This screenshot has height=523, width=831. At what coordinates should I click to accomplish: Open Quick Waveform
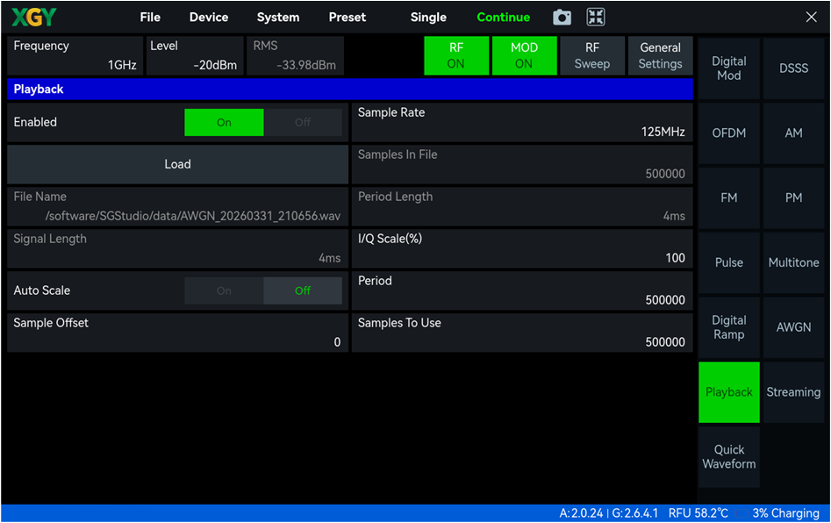coord(728,457)
